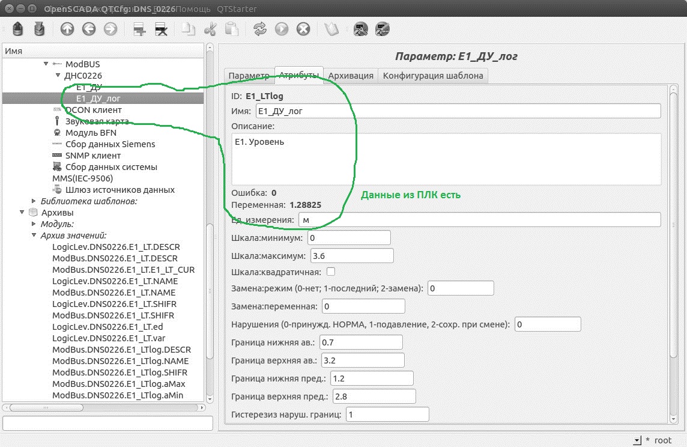Click the Load from DB toolbar icon

[19, 29]
